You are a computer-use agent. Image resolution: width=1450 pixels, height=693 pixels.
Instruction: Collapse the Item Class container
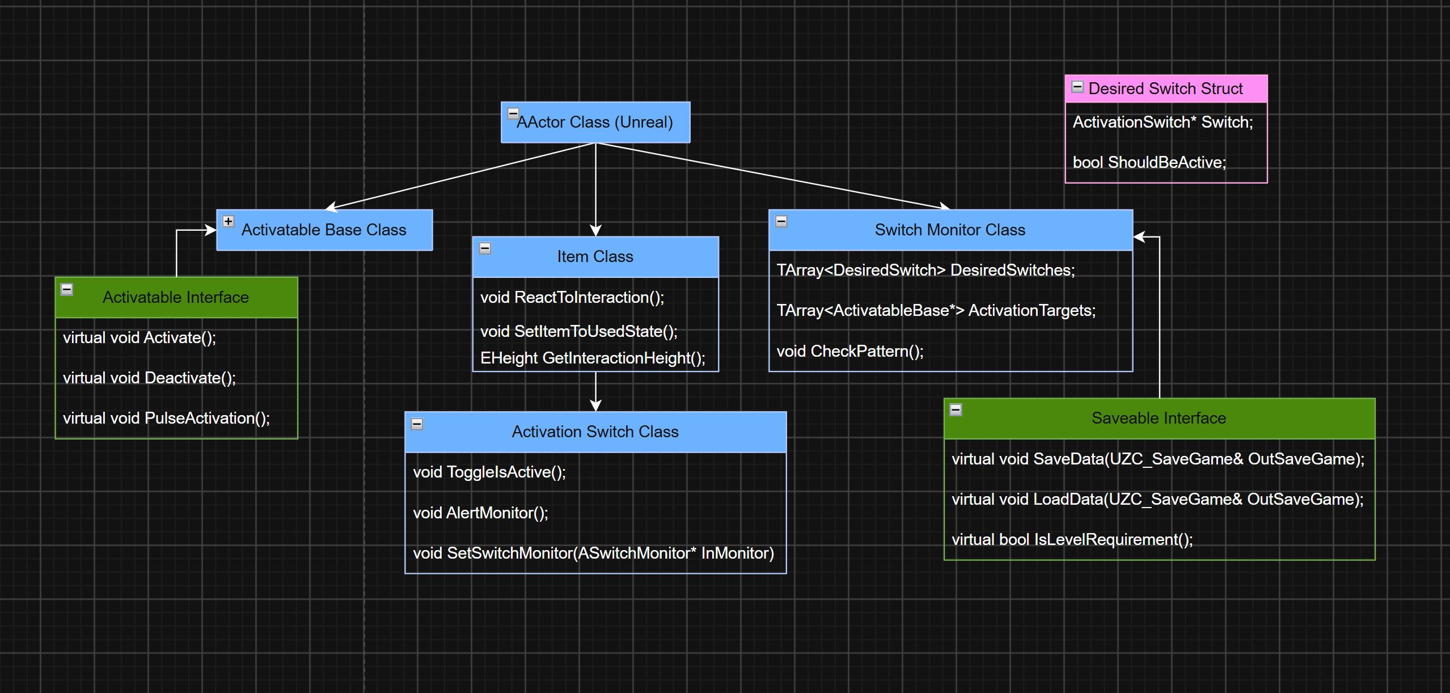pos(485,248)
